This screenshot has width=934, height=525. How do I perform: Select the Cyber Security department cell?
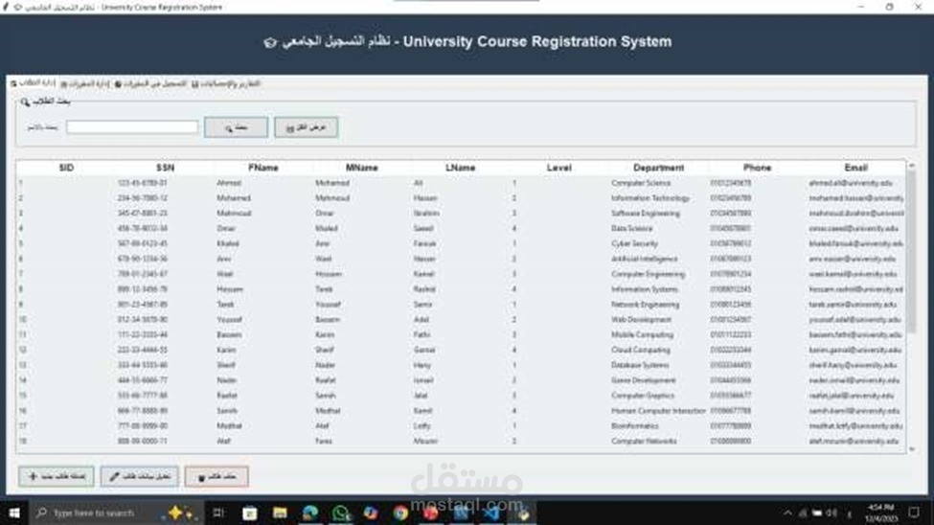tap(634, 243)
